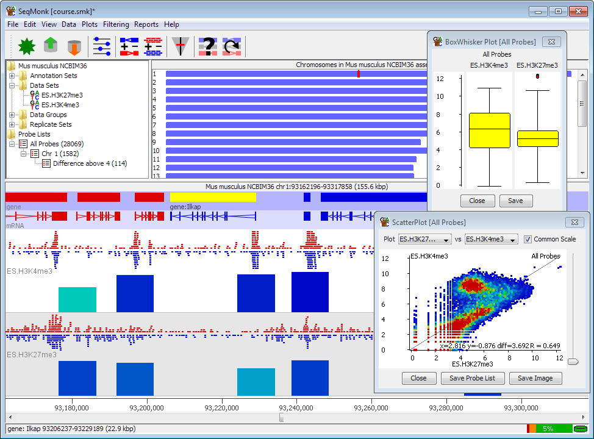Click the red outlier point in BoxWhisker plot

[537, 76]
